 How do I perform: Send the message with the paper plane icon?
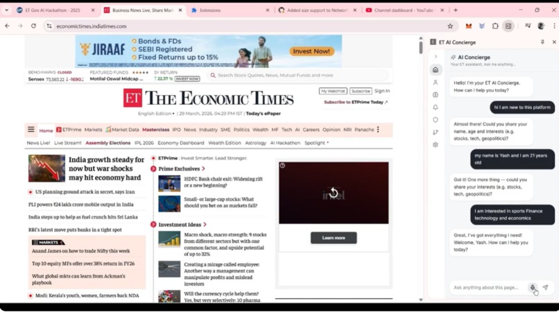click(545, 287)
